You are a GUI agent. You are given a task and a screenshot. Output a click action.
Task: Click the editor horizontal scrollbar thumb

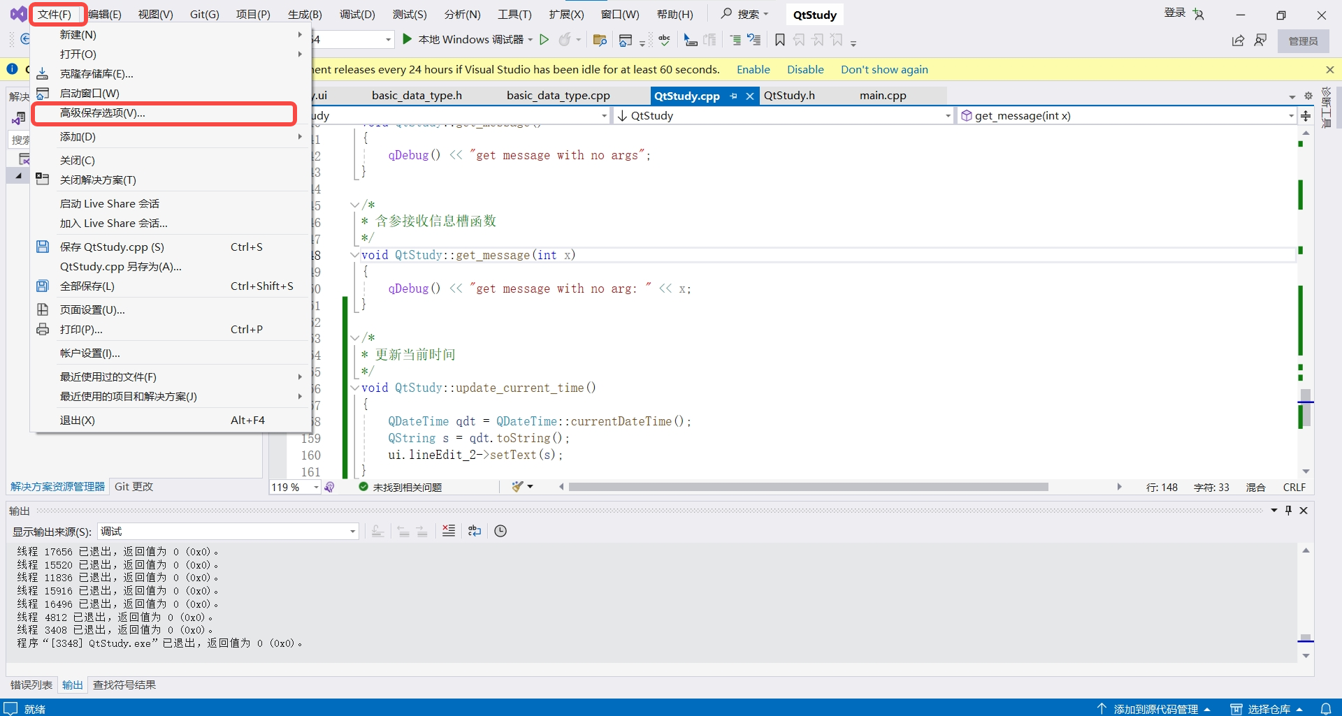click(x=808, y=487)
